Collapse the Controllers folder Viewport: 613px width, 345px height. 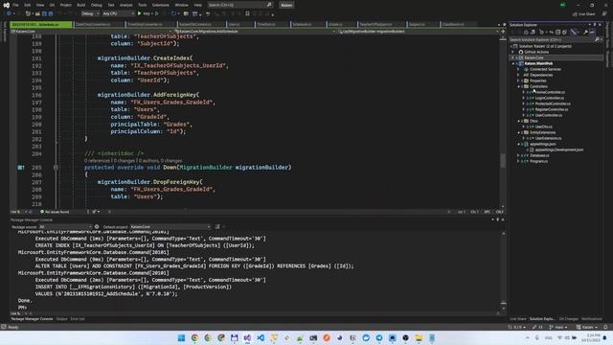[x=518, y=86]
